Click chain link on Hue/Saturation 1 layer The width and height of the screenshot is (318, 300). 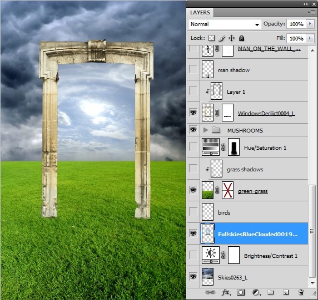223,147
